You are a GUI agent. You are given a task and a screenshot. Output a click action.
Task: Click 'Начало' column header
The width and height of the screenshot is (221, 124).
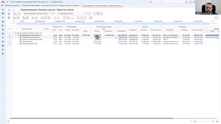[x=68, y=30]
